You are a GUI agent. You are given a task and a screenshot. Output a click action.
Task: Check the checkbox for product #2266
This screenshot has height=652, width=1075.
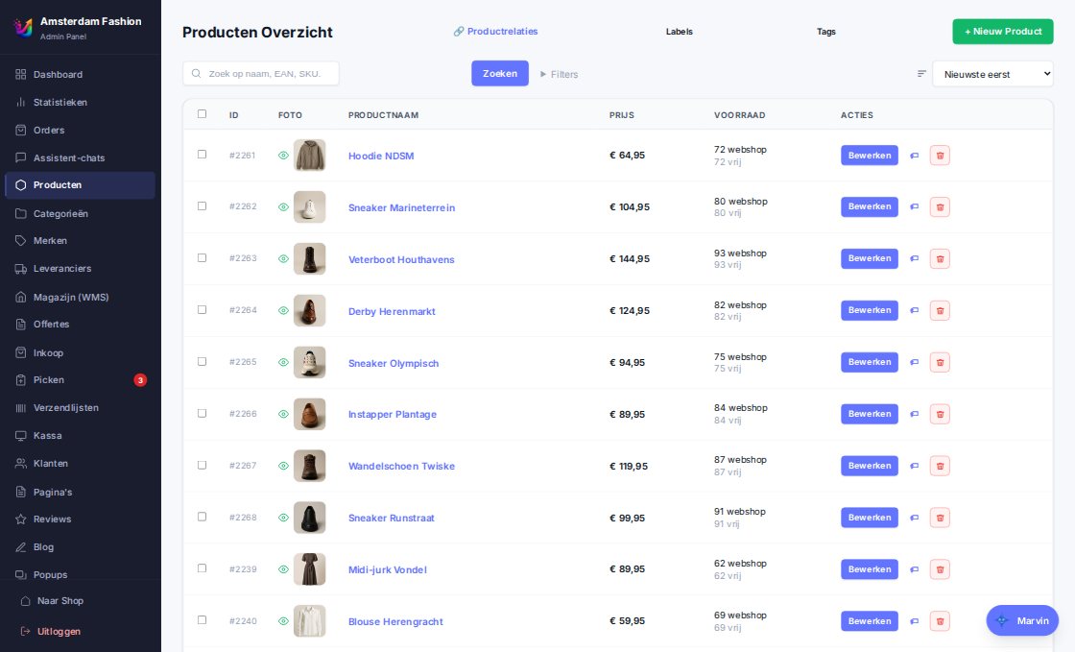click(x=202, y=414)
